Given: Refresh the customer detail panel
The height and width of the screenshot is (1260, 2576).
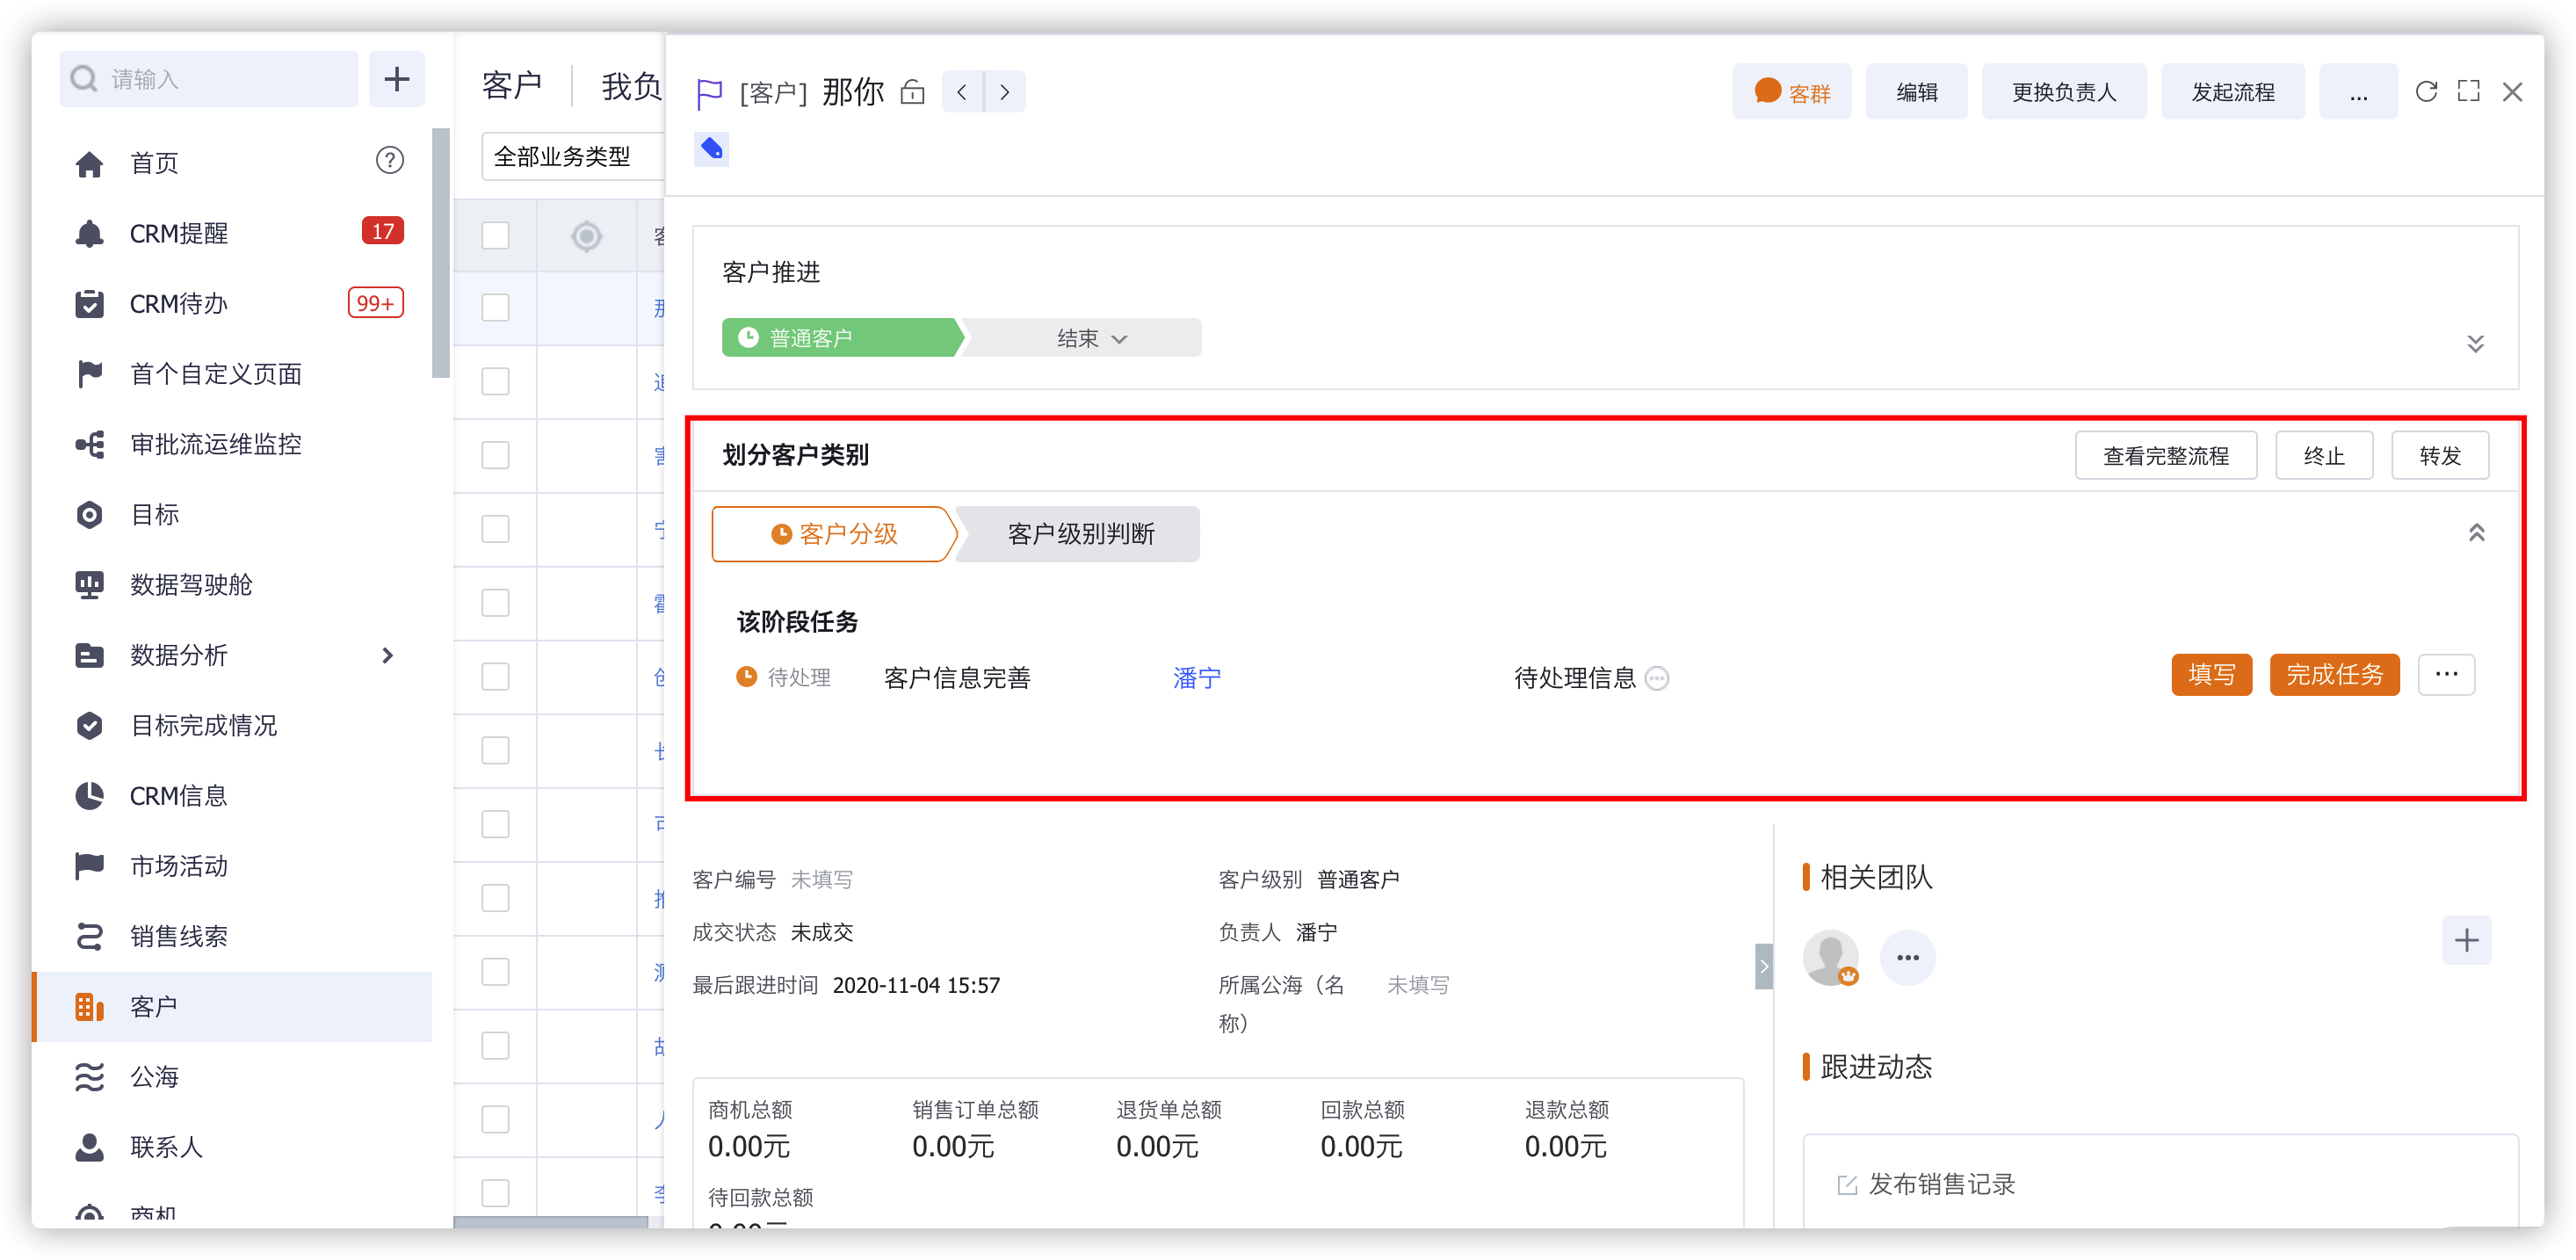Looking at the screenshot, I should tap(2426, 92).
